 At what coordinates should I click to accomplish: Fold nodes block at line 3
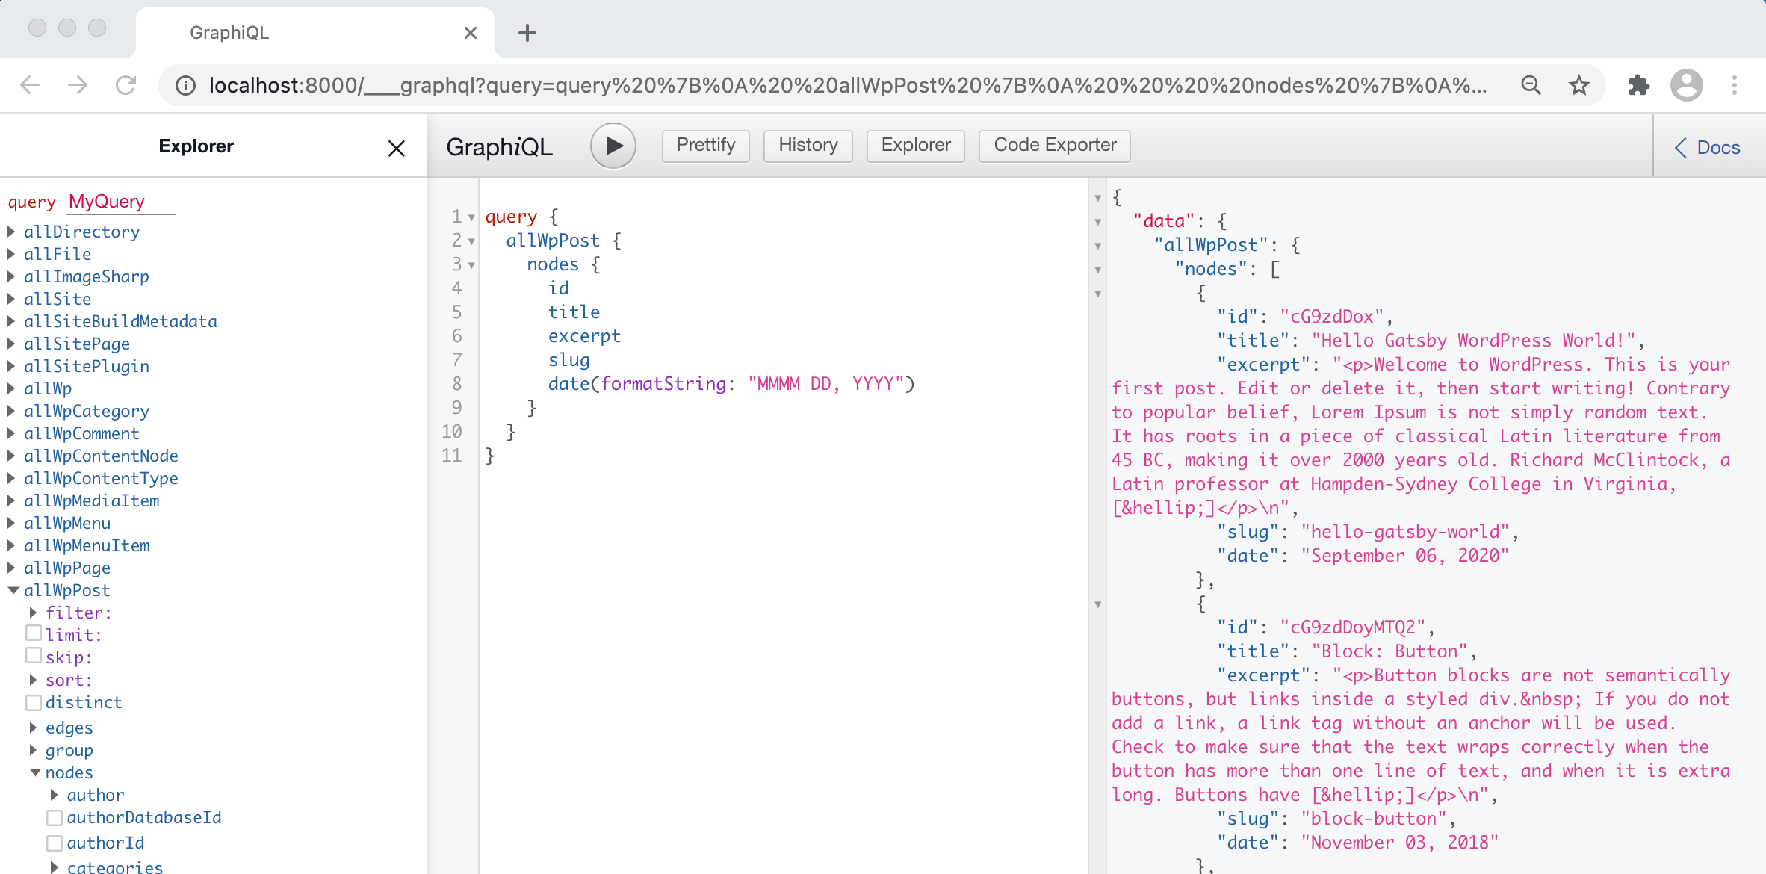coord(471,265)
